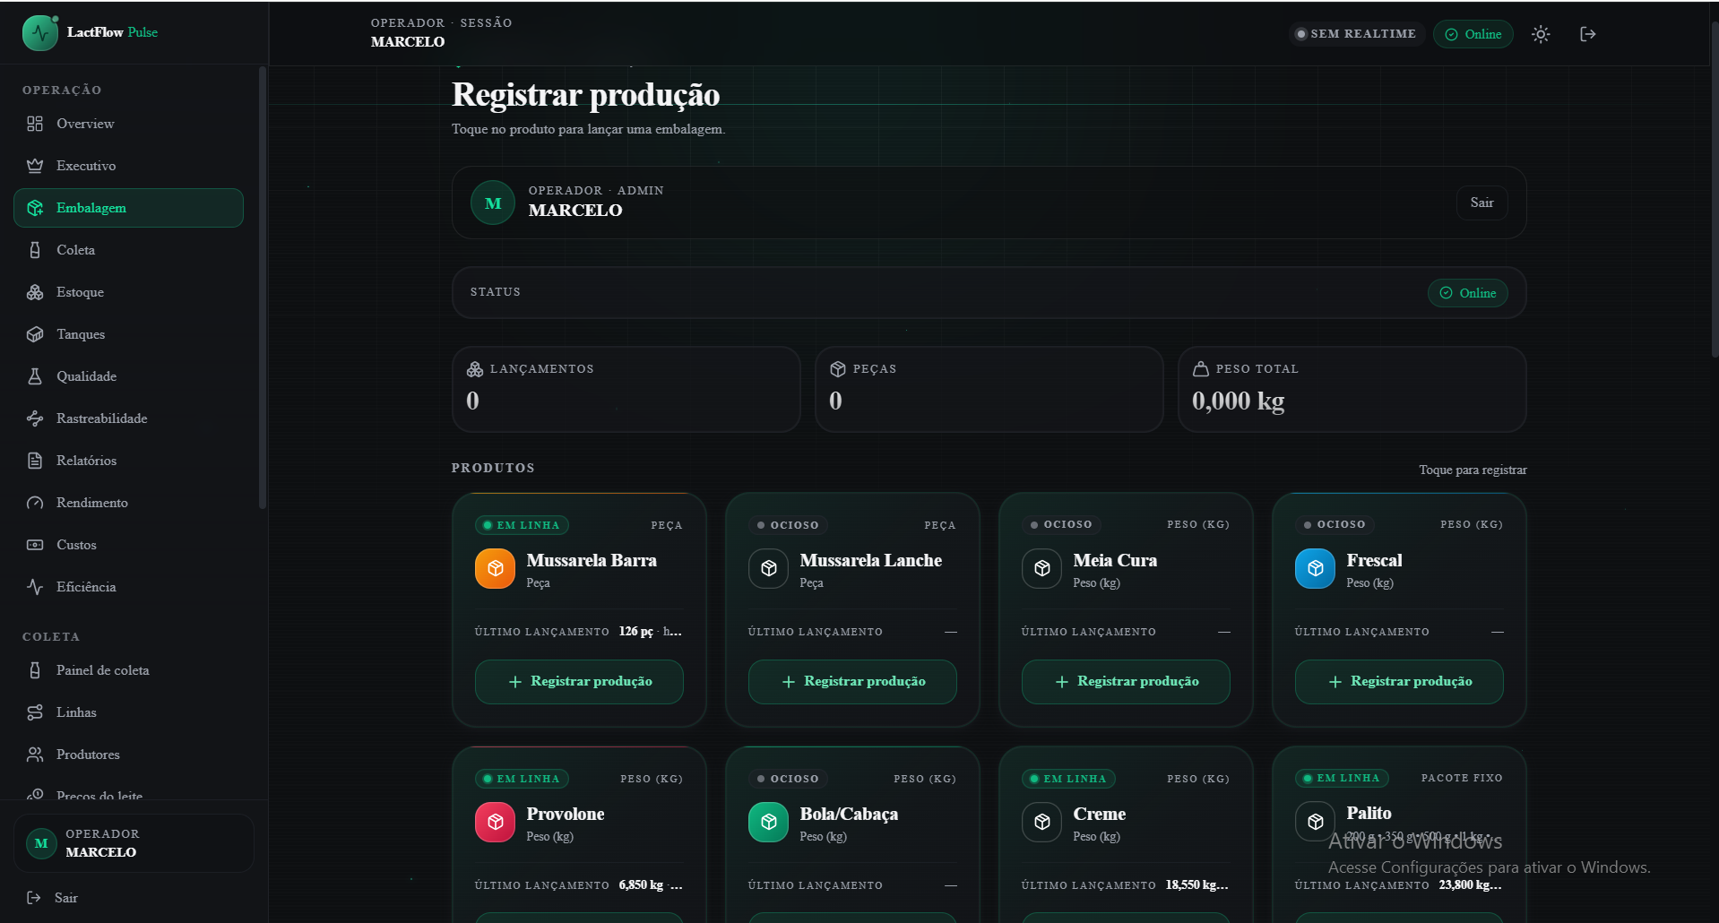Viewport: 1719px width, 923px height.
Task: Click the sidebar scrollbar
Action: click(263, 287)
